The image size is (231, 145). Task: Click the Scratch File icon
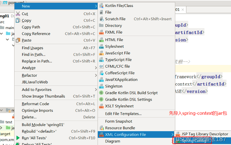[x=101, y=19]
